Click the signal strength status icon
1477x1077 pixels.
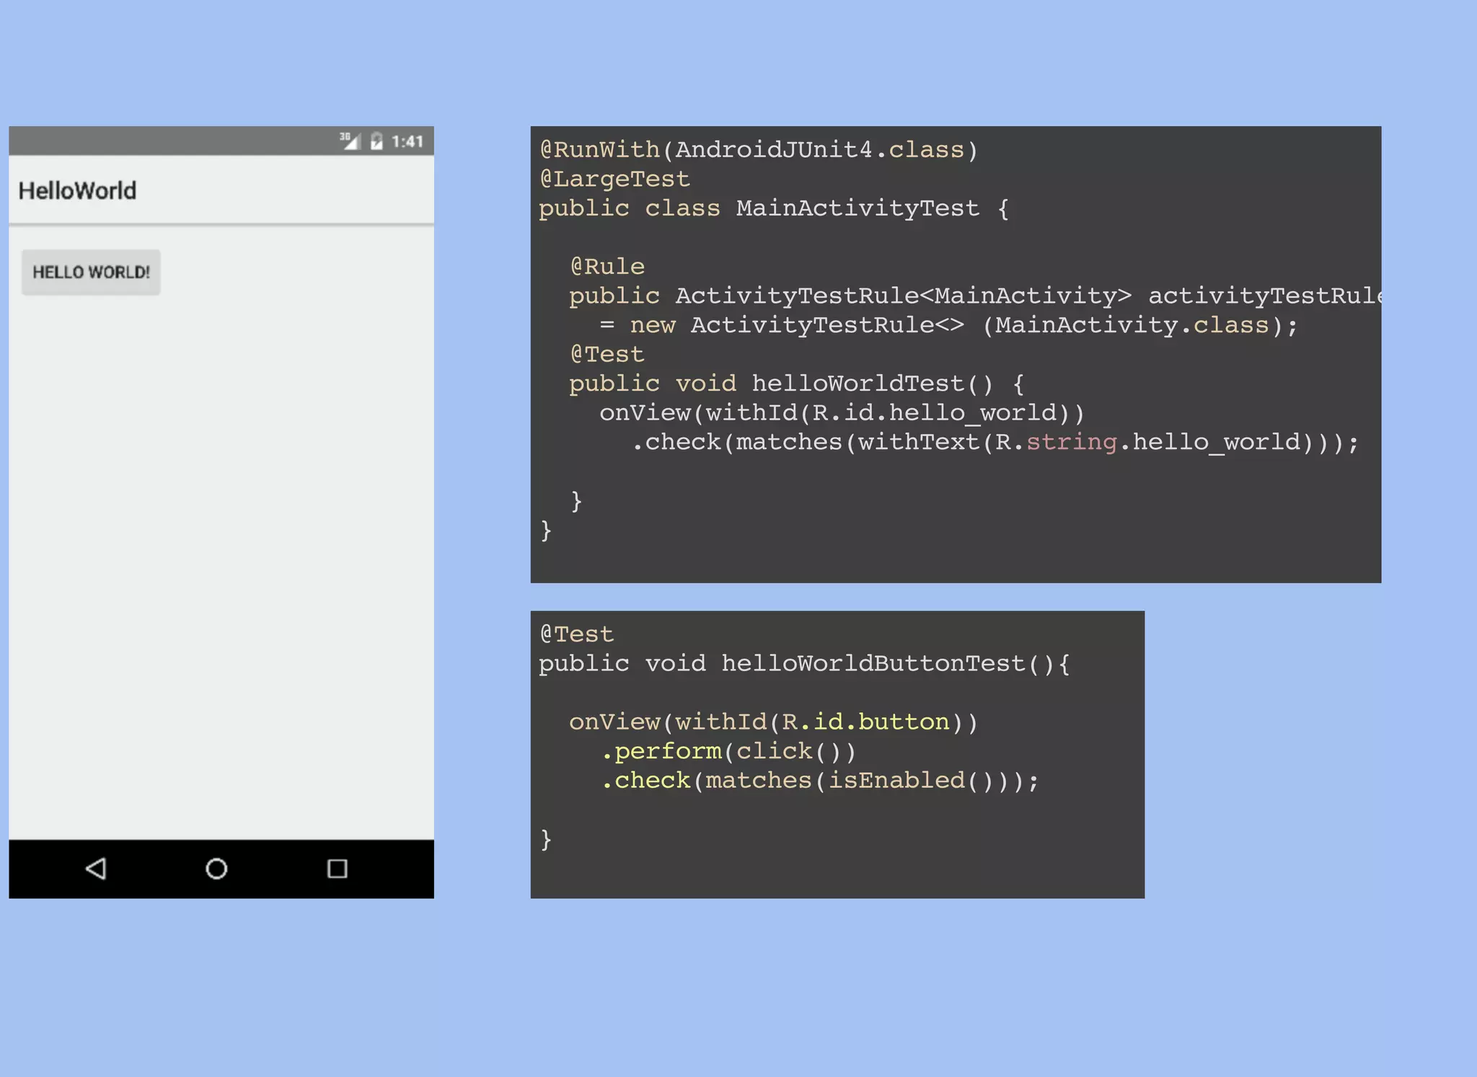coord(350,141)
